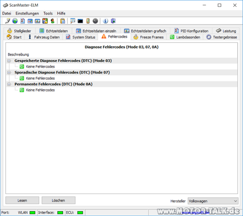243x216 pixels.
Task: Open the black terminal console icon
Action: (80, 21)
